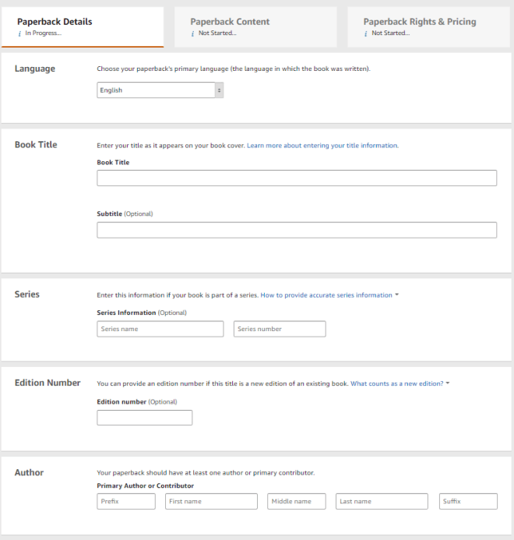
Task: Click info icon under Paperback Rights & Pricing
Action: click(366, 34)
